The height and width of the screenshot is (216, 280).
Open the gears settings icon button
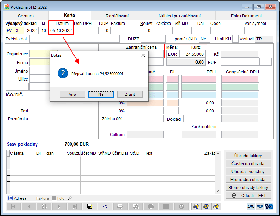coord(269,206)
